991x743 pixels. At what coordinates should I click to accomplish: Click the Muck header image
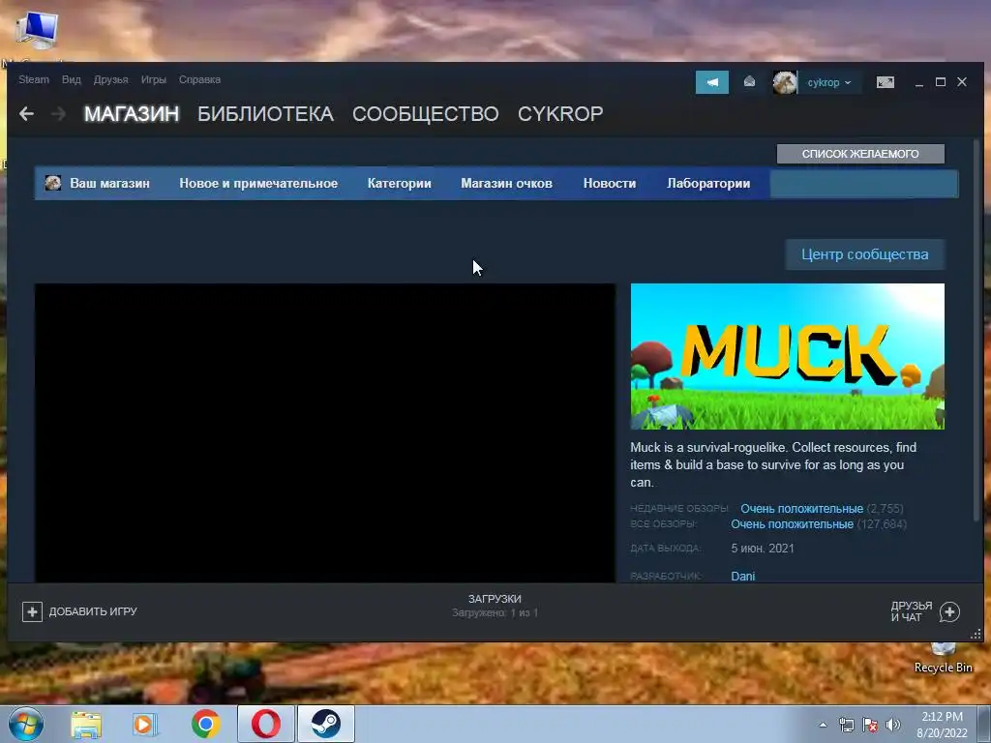click(x=788, y=356)
